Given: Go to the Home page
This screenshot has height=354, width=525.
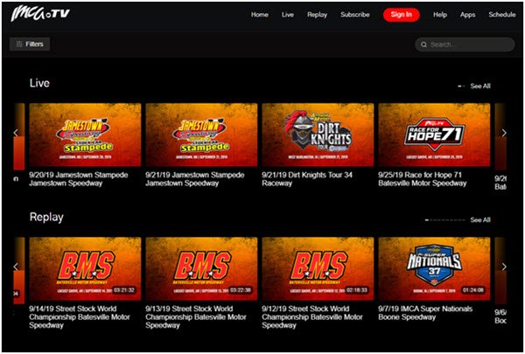Looking at the screenshot, I should [x=260, y=15].
